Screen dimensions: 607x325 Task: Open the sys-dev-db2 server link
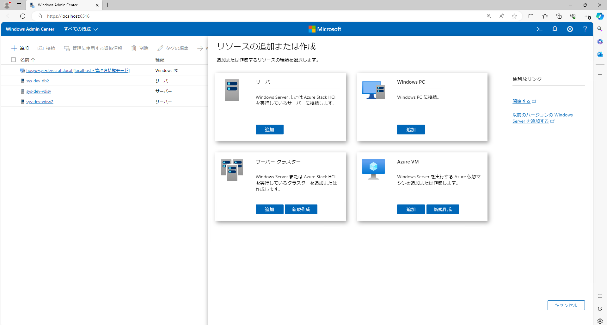point(38,81)
